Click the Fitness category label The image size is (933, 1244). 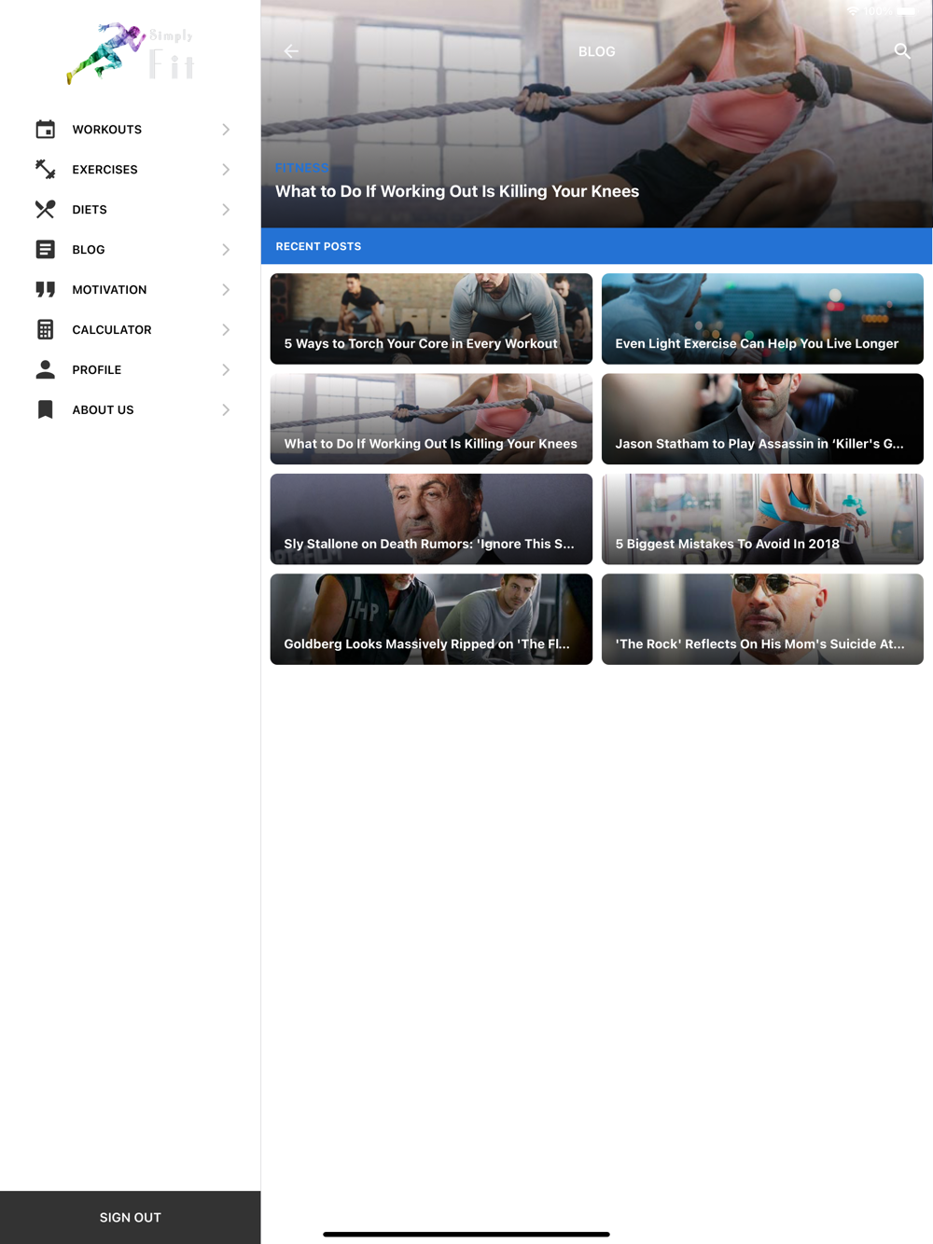pyautogui.click(x=302, y=168)
